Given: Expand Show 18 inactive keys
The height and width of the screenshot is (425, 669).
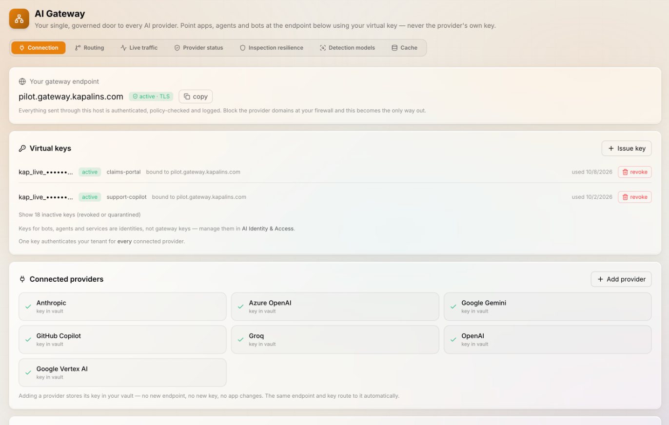Looking at the screenshot, I should pyautogui.click(x=79, y=214).
